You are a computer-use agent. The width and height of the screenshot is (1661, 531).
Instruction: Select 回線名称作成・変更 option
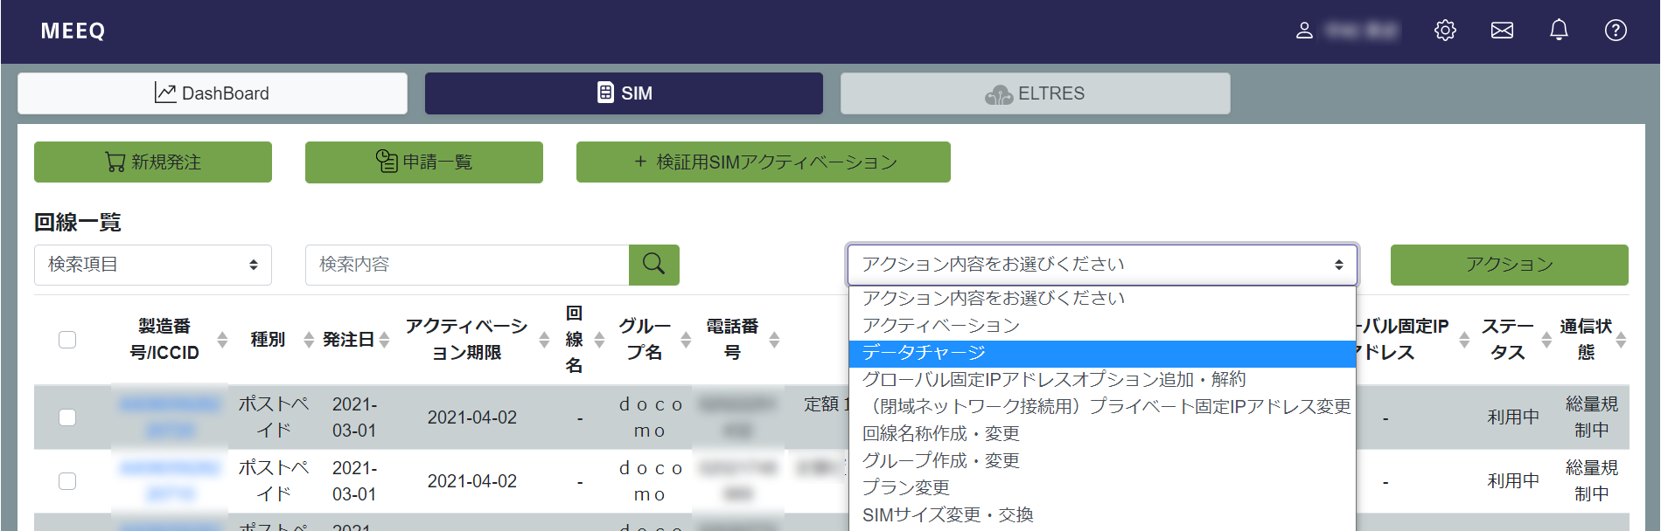pyautogui.click(x=1102, y=434)
